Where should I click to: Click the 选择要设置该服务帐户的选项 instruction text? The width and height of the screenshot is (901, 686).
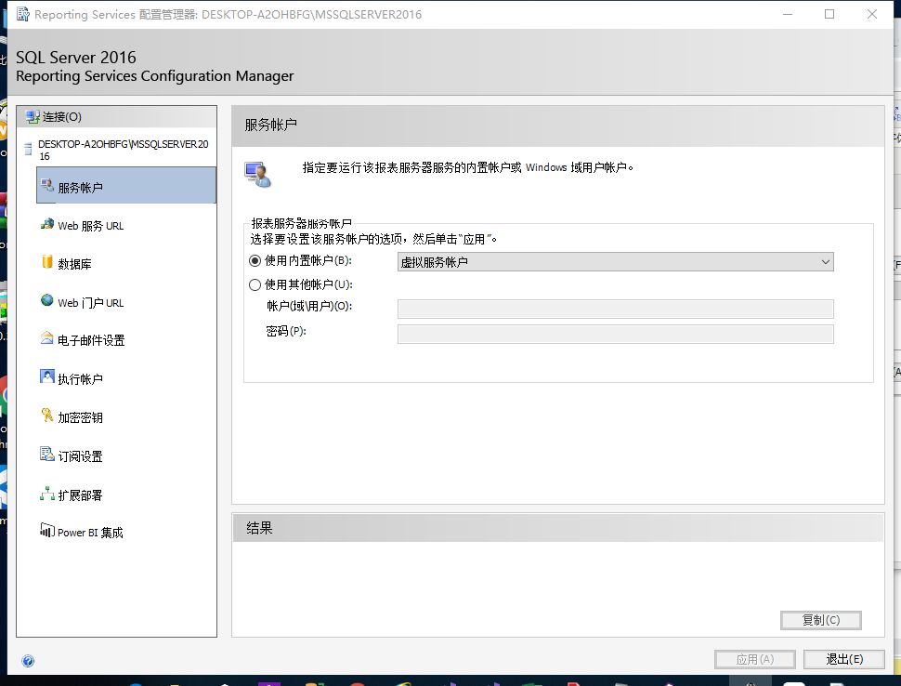[372, 239]
